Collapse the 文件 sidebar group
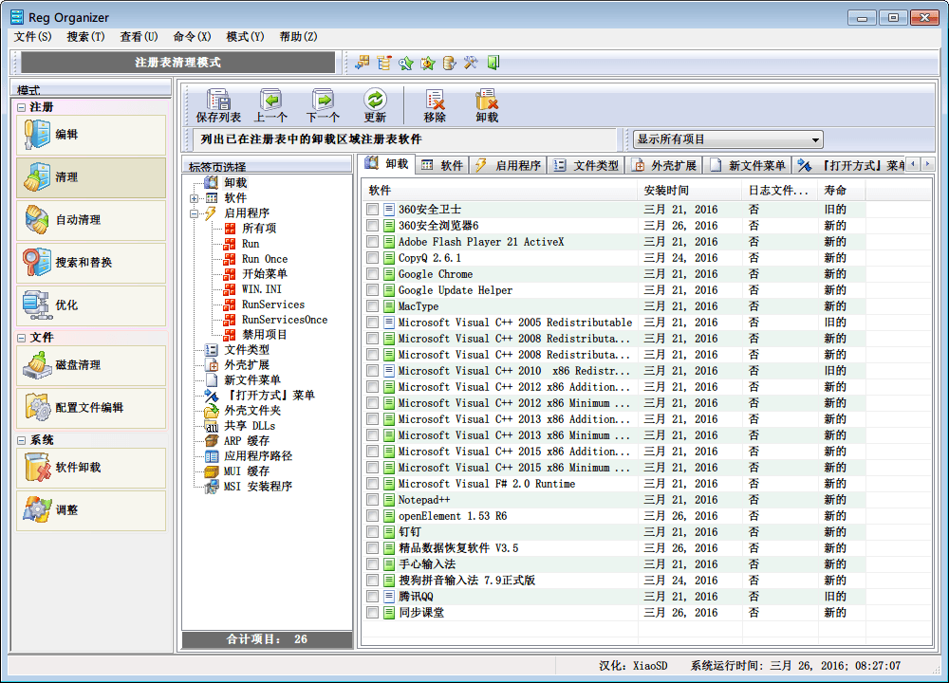The height and width of the screenshot is (683, 949). [21, 338]
